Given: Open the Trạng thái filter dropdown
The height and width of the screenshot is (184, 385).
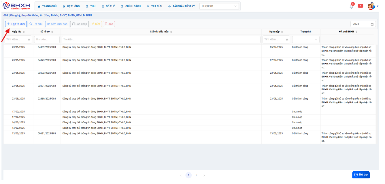Looking at the screenshot, I should point(305,40).
